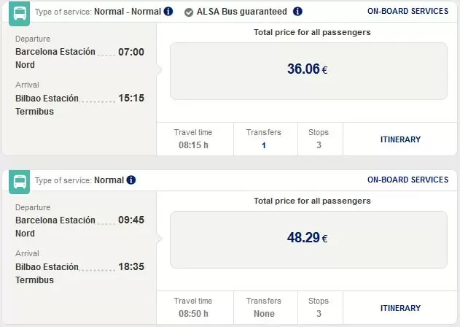Open info icon next to Normal - Normal

(168, 12)
